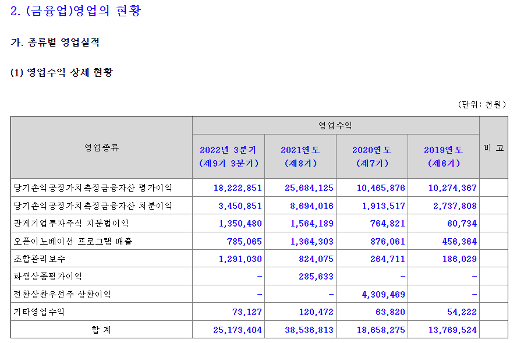Select the '합 계' total row label

[x=101, y=330]
